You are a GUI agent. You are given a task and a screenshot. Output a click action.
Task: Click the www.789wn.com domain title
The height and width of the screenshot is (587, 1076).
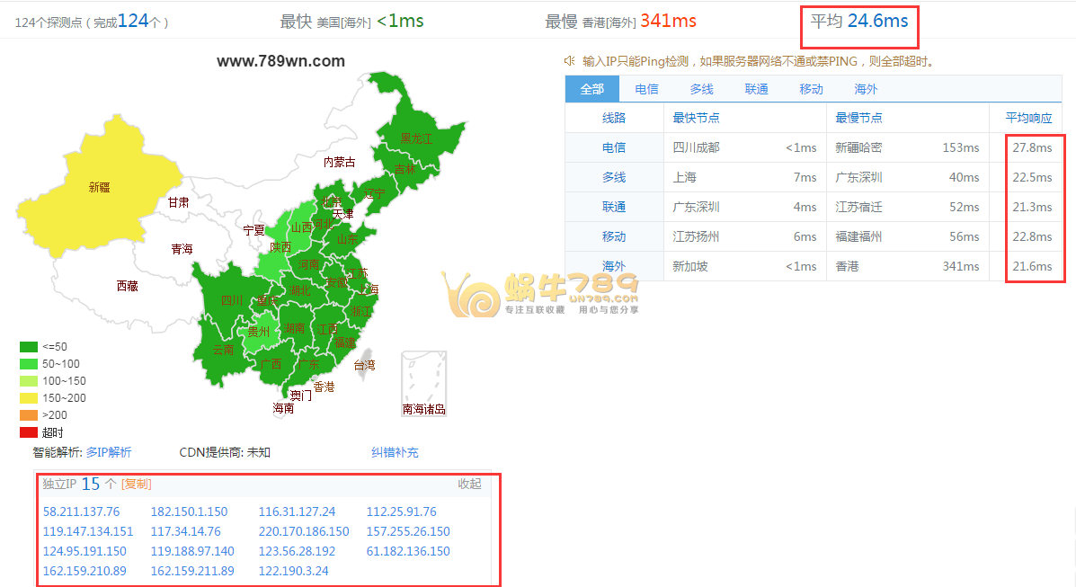click(x=280, y=61)
